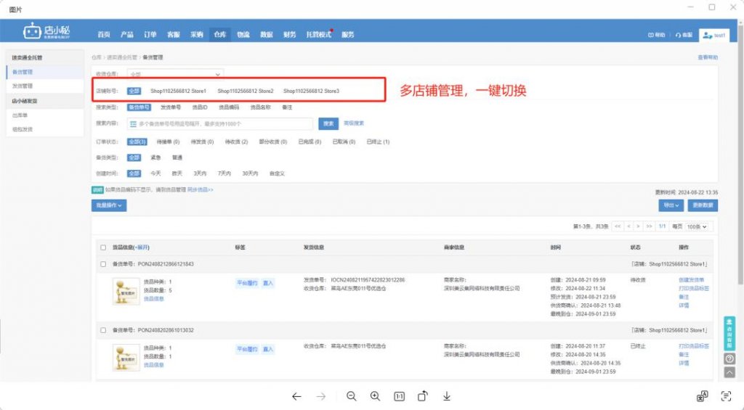Viewport: 744px width, 410px height.
Task: Jump to last page with >> button
Action: pos(649,226)
